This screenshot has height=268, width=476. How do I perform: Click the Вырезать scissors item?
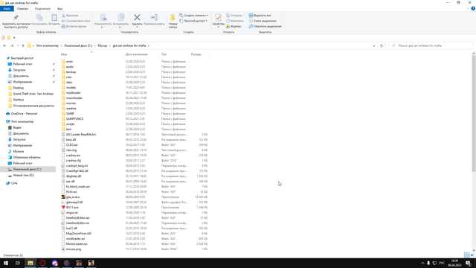click(x=70, y=15)
